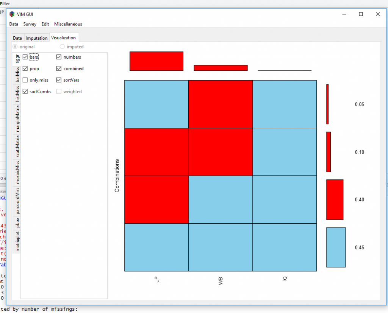Image resolution: width=388 pixels, height=313 pixels.
Task: Enable the only.miss checkbox
Action: click(x=25, y=80)
